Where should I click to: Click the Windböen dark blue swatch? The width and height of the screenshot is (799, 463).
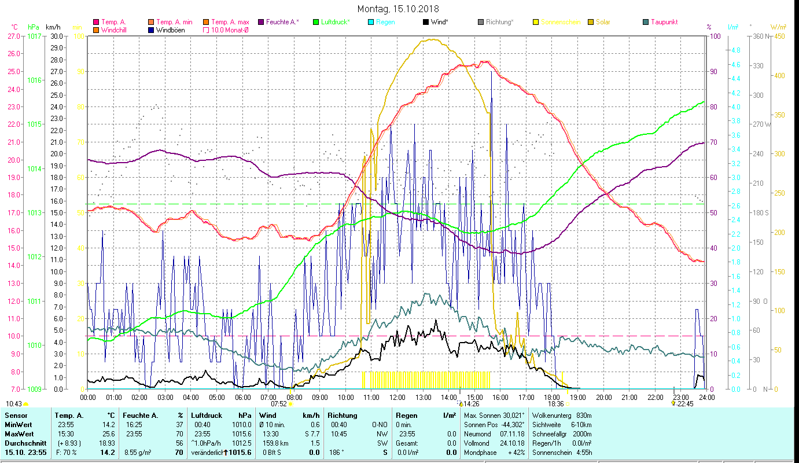pyautogui.click(x=152, y=30)
